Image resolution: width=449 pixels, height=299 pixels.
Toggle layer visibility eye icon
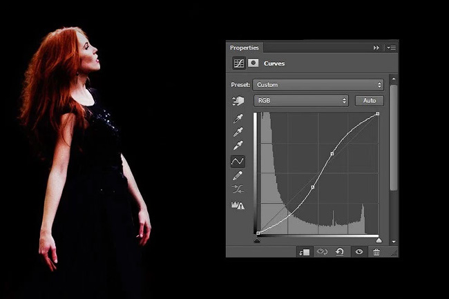(359, 252)
